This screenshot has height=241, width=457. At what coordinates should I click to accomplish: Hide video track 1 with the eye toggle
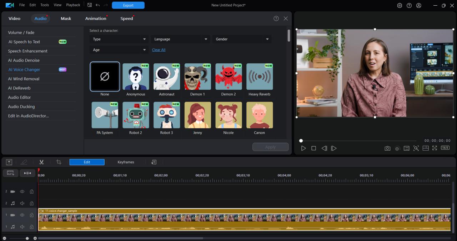(22, 215)
